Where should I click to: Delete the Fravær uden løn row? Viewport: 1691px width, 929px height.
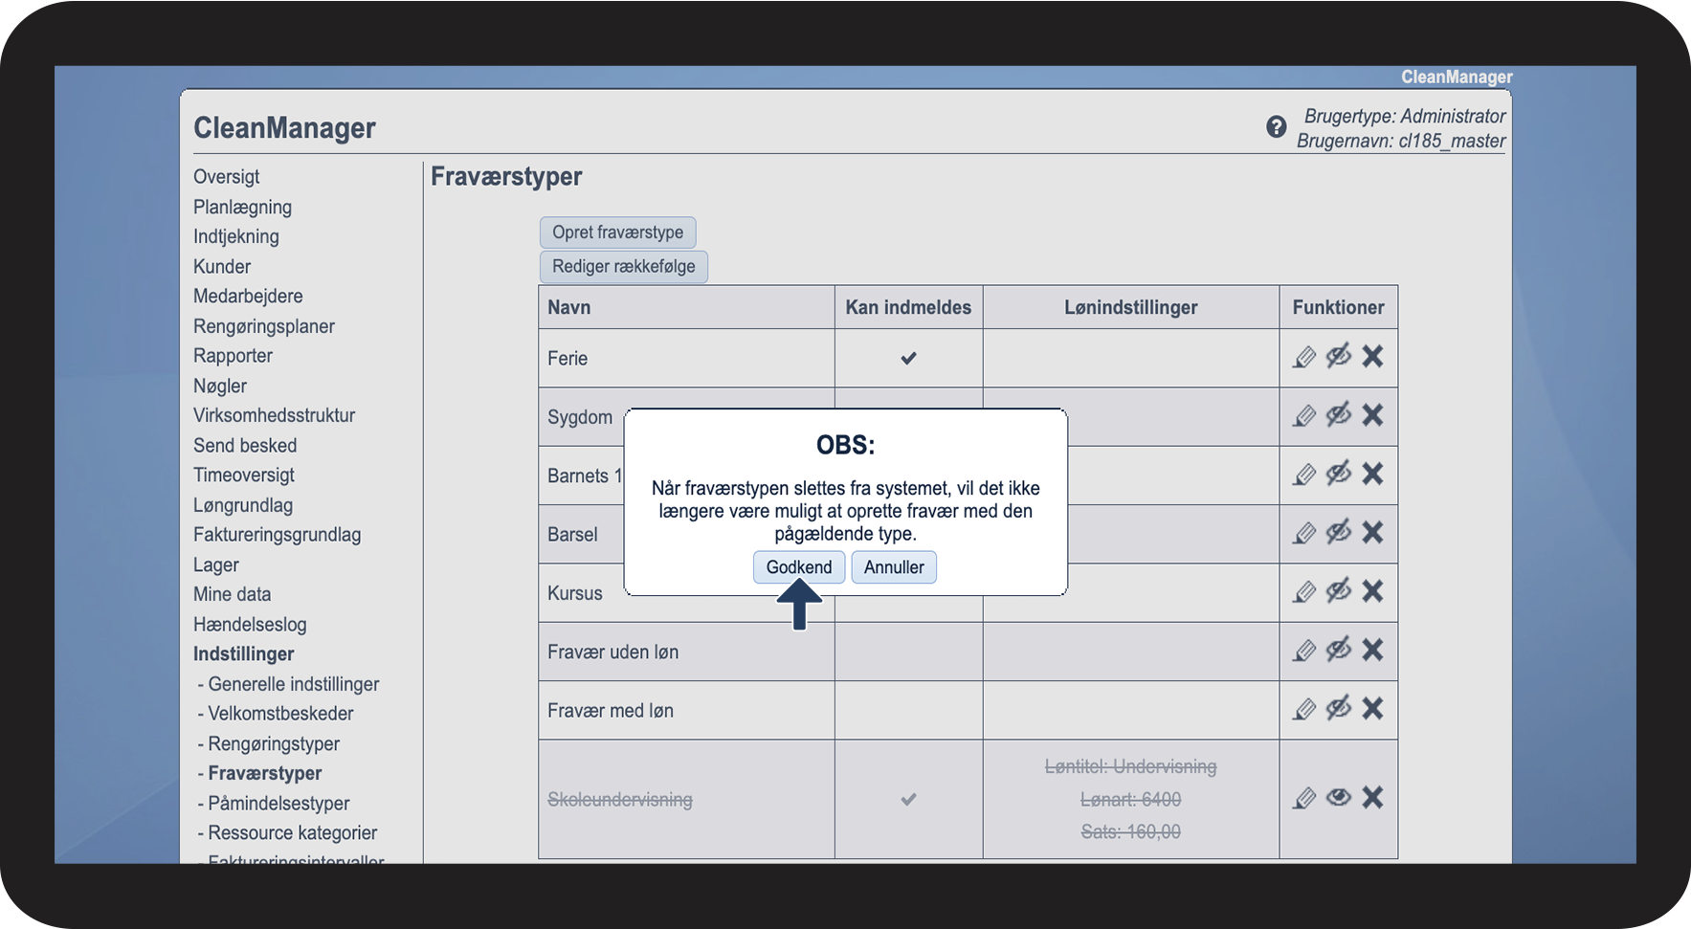1372,650
